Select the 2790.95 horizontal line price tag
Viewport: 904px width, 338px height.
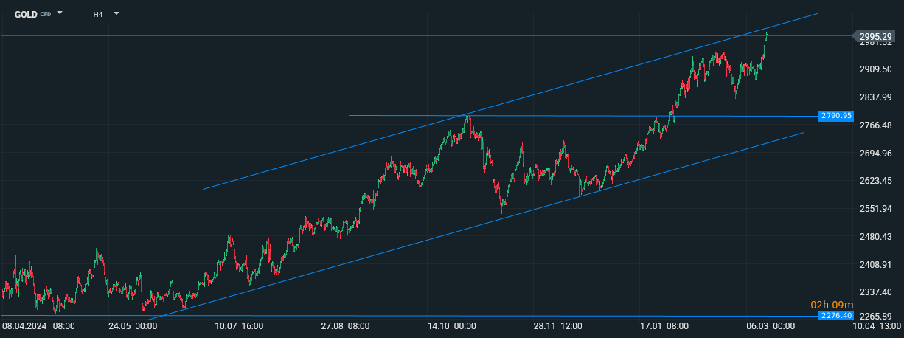(836, 116)
